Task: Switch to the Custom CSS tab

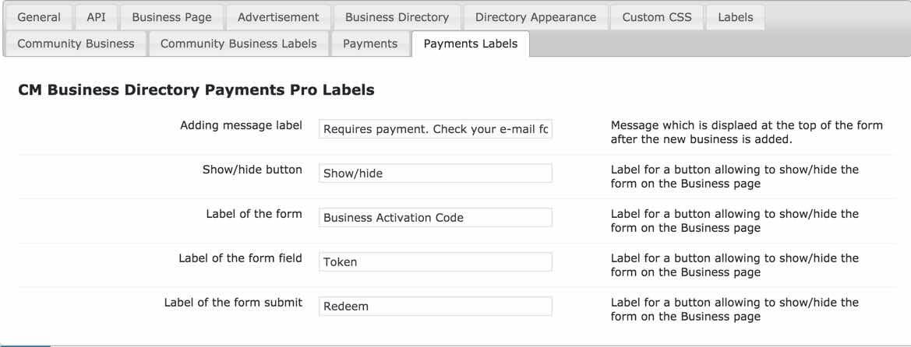Action: [x=656, y=16]
